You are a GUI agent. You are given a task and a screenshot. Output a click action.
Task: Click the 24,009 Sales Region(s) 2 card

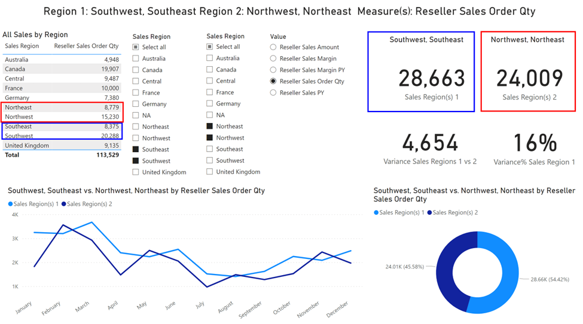pos(529,71)
